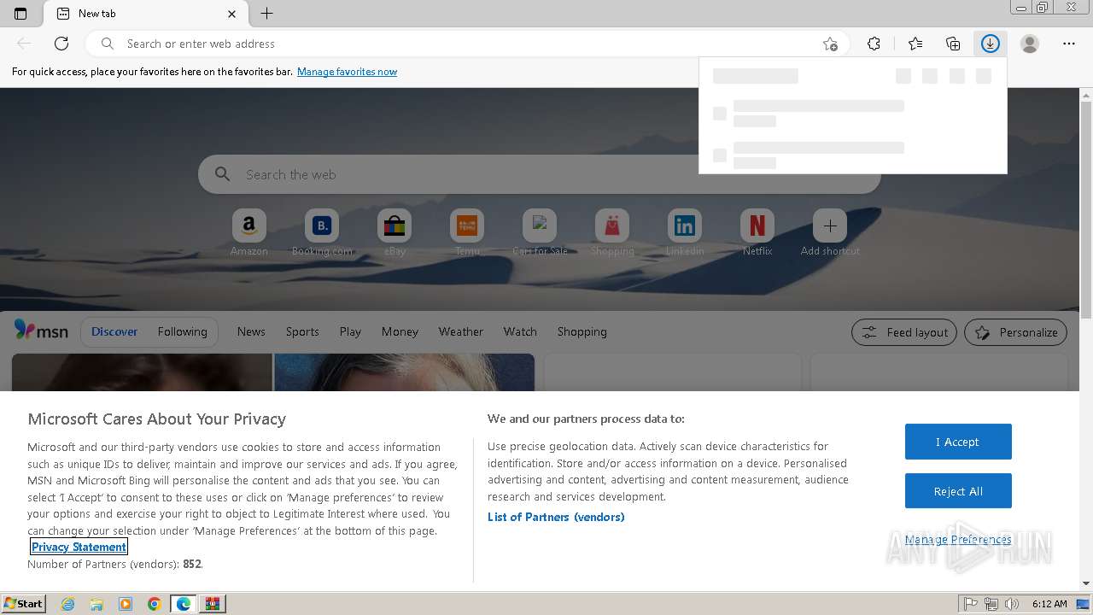Select the Discover feed tab

point(114,331)
